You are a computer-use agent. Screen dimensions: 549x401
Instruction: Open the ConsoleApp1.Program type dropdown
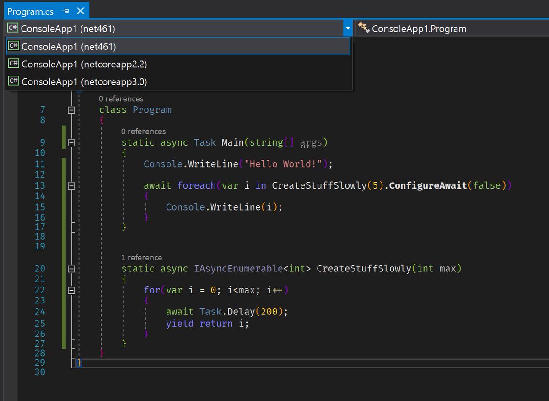(x=452, y=28)
